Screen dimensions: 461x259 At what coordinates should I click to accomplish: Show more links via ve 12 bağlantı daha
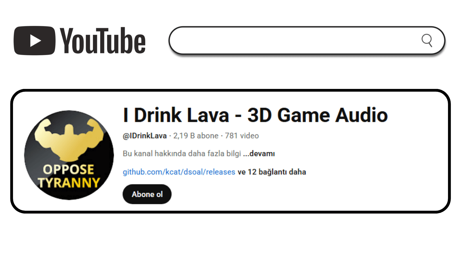pyautogui.click(x=272, y=172)
